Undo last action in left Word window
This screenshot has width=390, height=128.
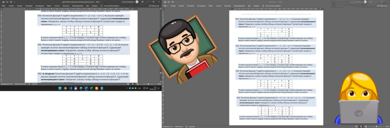(x=7, y=2)
